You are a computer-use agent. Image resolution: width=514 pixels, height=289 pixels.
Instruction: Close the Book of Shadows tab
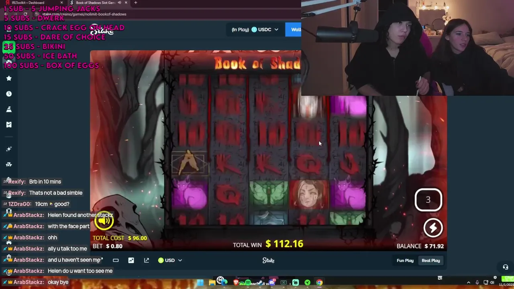pyautogui.click(x=126, y=3)
